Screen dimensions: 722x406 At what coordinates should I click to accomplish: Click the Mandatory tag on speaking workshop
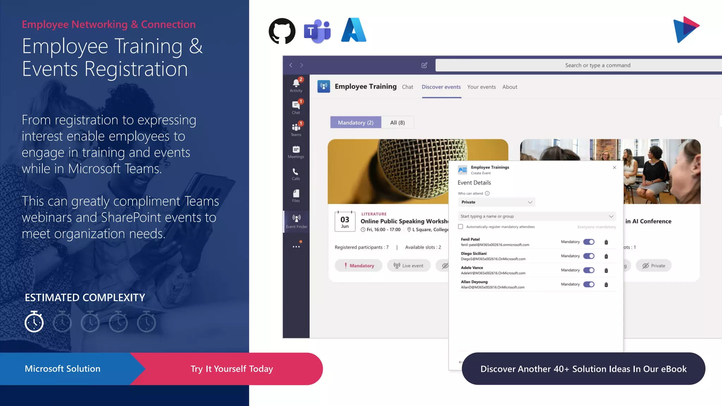(359, 265)
